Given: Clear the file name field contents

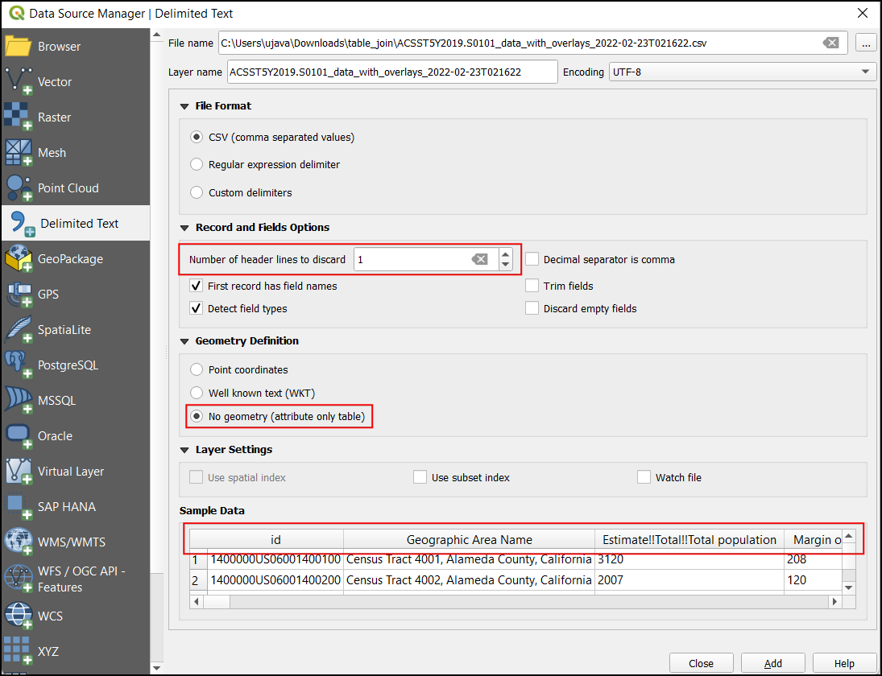Looking at the screenshot, I should tap(830, 43).
